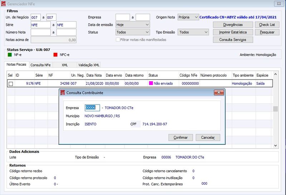Click the red NFC-e status indicator
This screenshot has height=195, width=286.
(55, 55)
